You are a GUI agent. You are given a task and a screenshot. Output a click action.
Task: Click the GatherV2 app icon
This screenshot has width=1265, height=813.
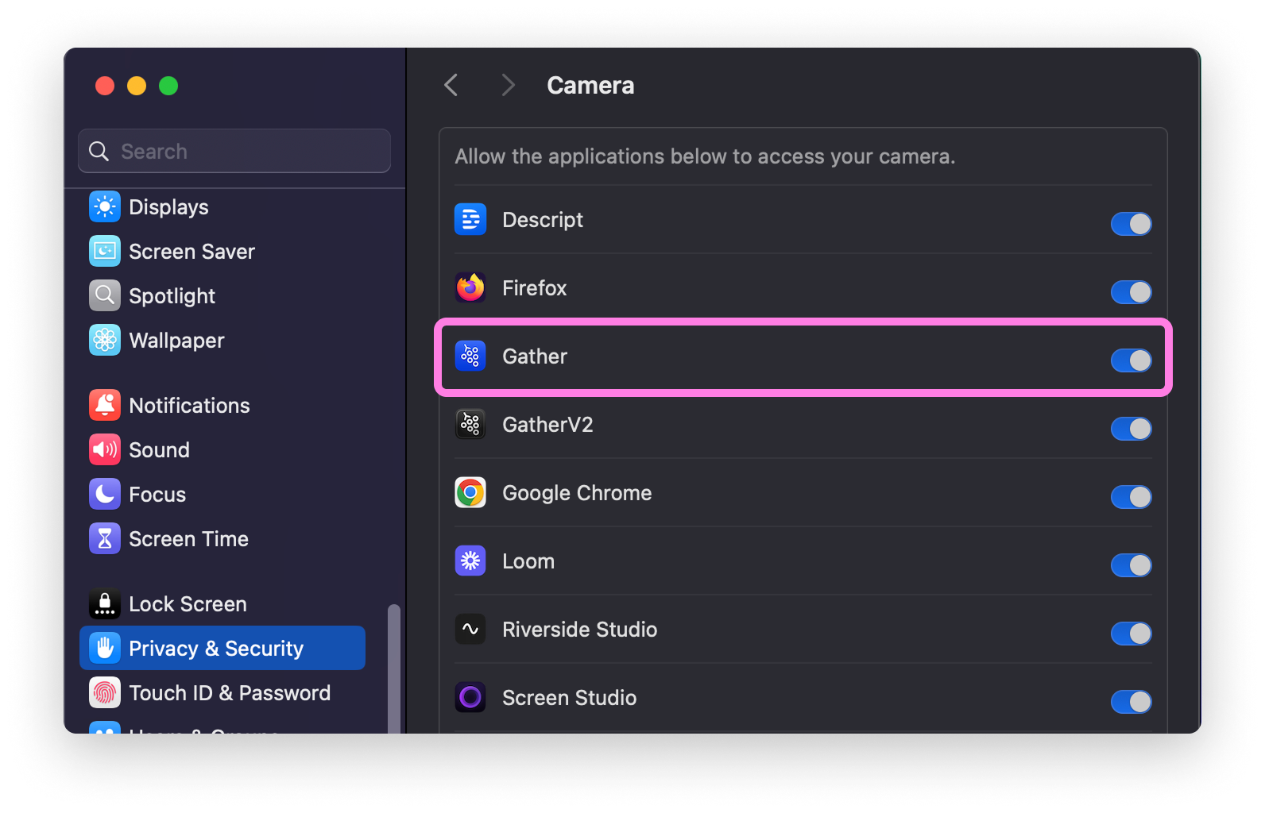tap(470, 424)
